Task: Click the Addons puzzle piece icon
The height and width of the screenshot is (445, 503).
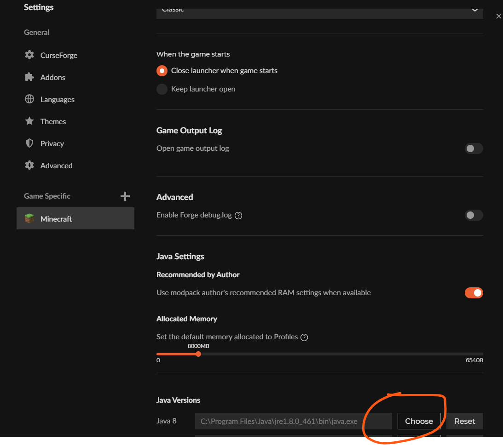Action: (x=29, y=77)
